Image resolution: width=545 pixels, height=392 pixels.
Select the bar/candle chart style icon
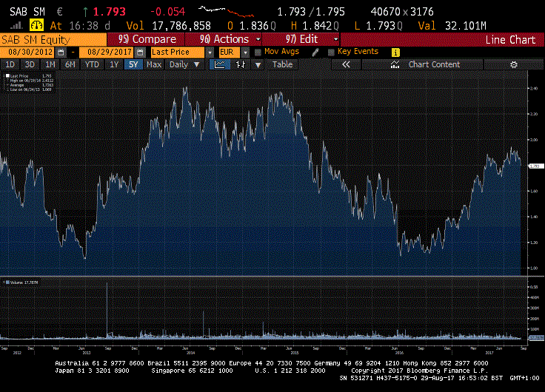coord(241,64)
